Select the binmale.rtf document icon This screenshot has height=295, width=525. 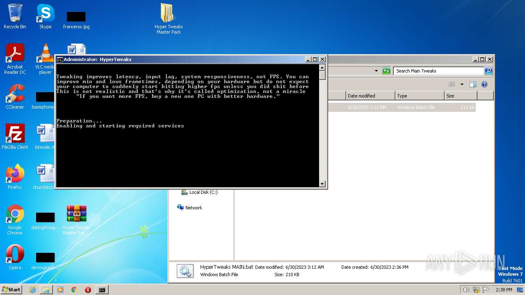click(45, 136)
